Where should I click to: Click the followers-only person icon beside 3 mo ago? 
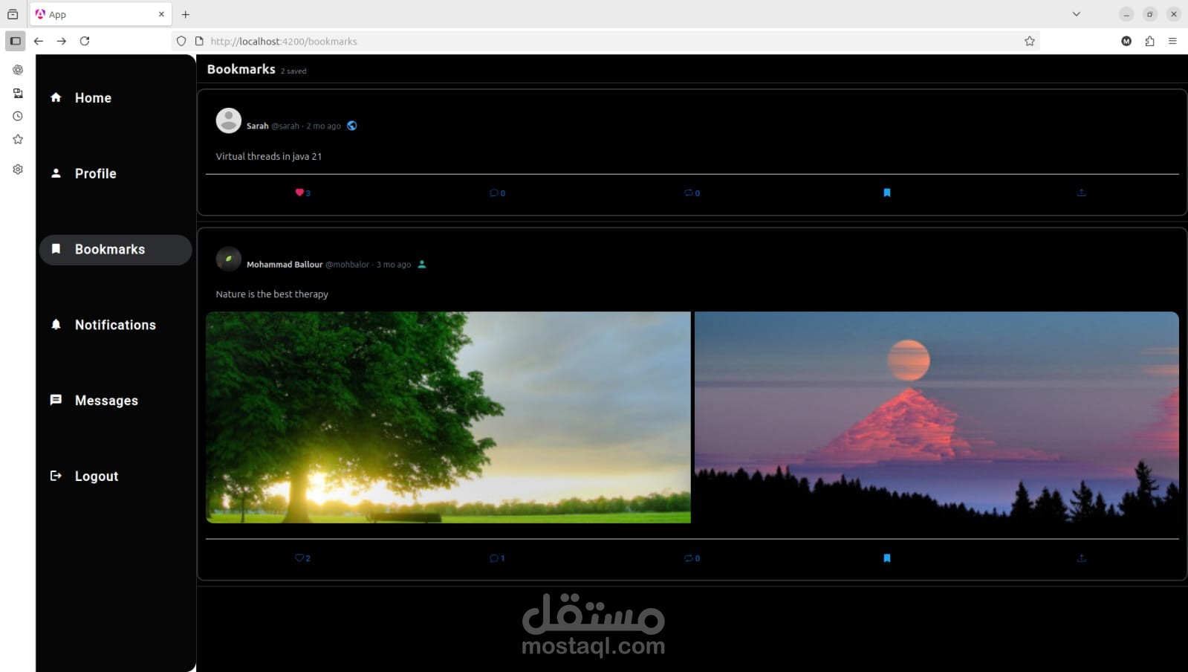coord(422,264)
